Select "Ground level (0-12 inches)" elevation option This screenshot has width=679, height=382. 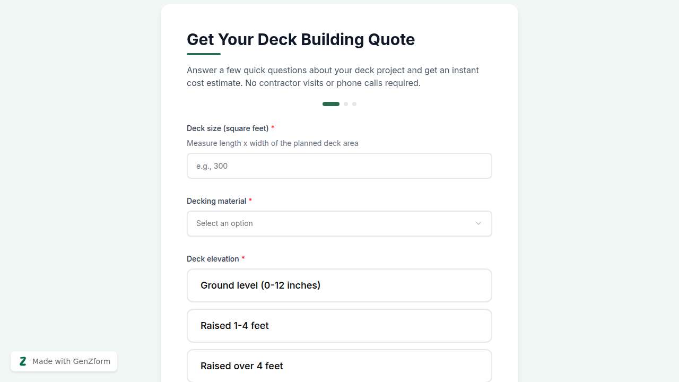[x=339, y=285]
